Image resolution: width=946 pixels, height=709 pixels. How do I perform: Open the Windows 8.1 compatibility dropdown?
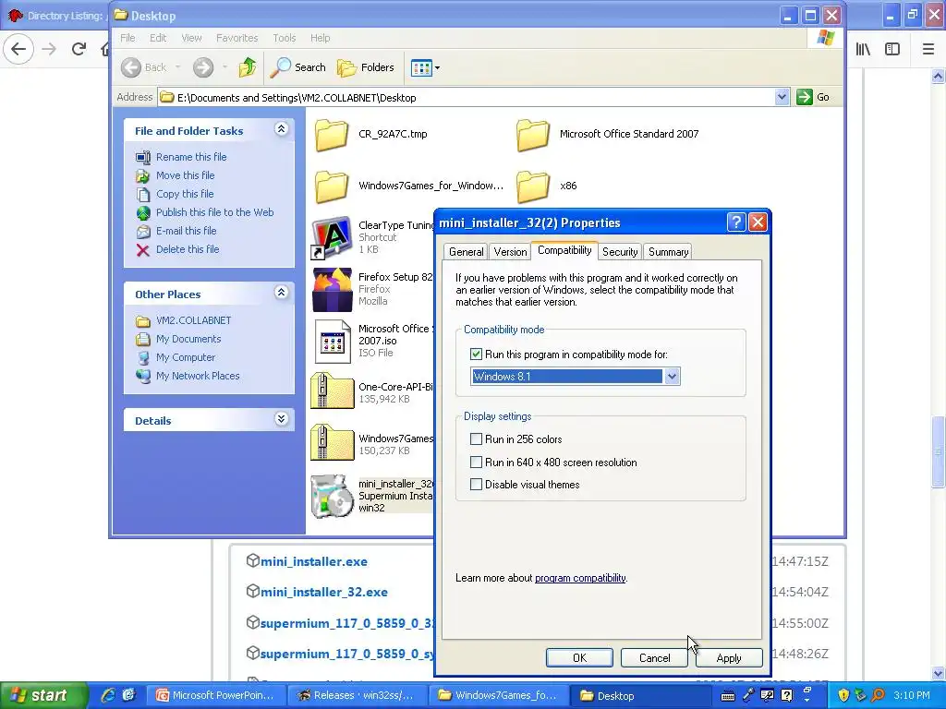(x=672, y=377)
